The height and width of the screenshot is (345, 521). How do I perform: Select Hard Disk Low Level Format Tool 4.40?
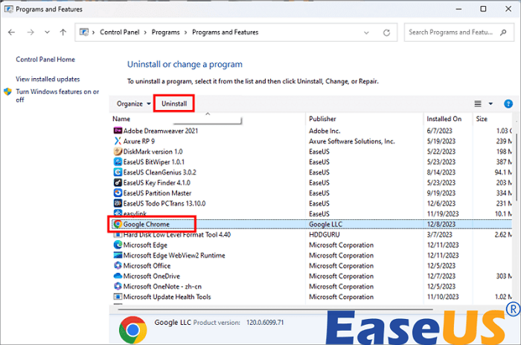pyautogui.click(x=177, y=234)
